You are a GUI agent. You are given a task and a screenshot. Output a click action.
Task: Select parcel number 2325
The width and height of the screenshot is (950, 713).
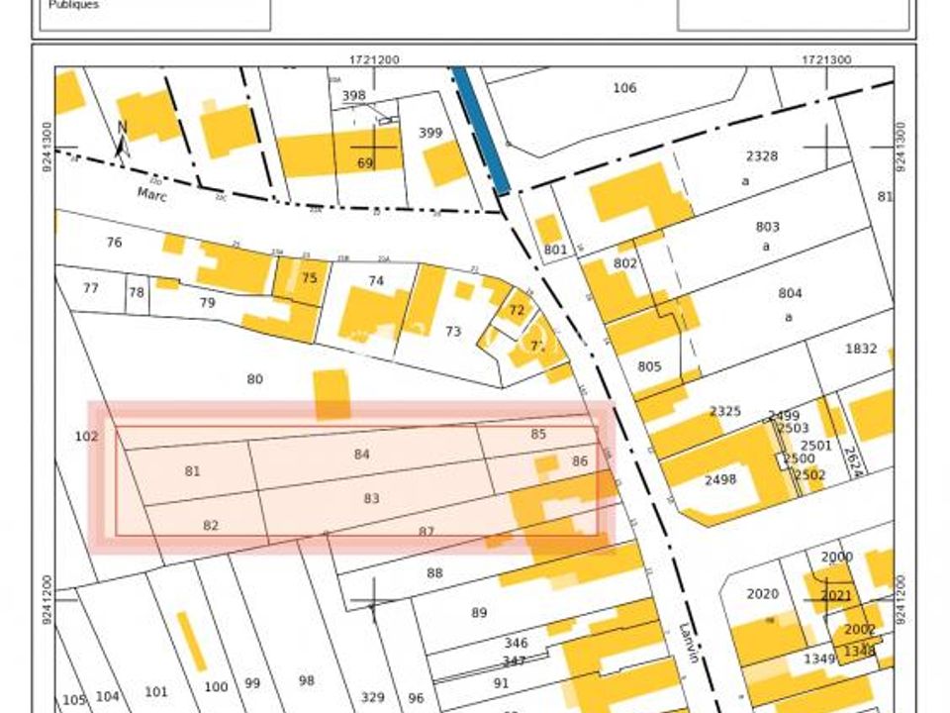(x=725, y=411)
